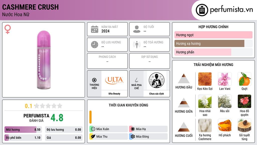257x145 pixels.
Task: Click the Chưa xác định perfumer label
Action: click(157, 94)
